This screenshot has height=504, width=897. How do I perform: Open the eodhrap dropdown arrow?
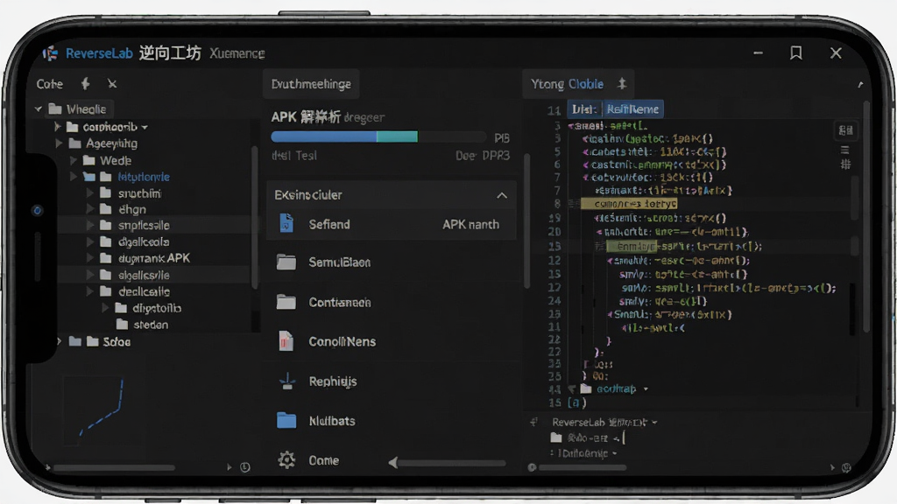tap(646, 389)
